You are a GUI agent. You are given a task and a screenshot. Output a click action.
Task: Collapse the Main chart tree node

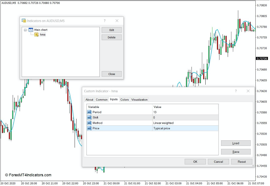pos(25,30)
